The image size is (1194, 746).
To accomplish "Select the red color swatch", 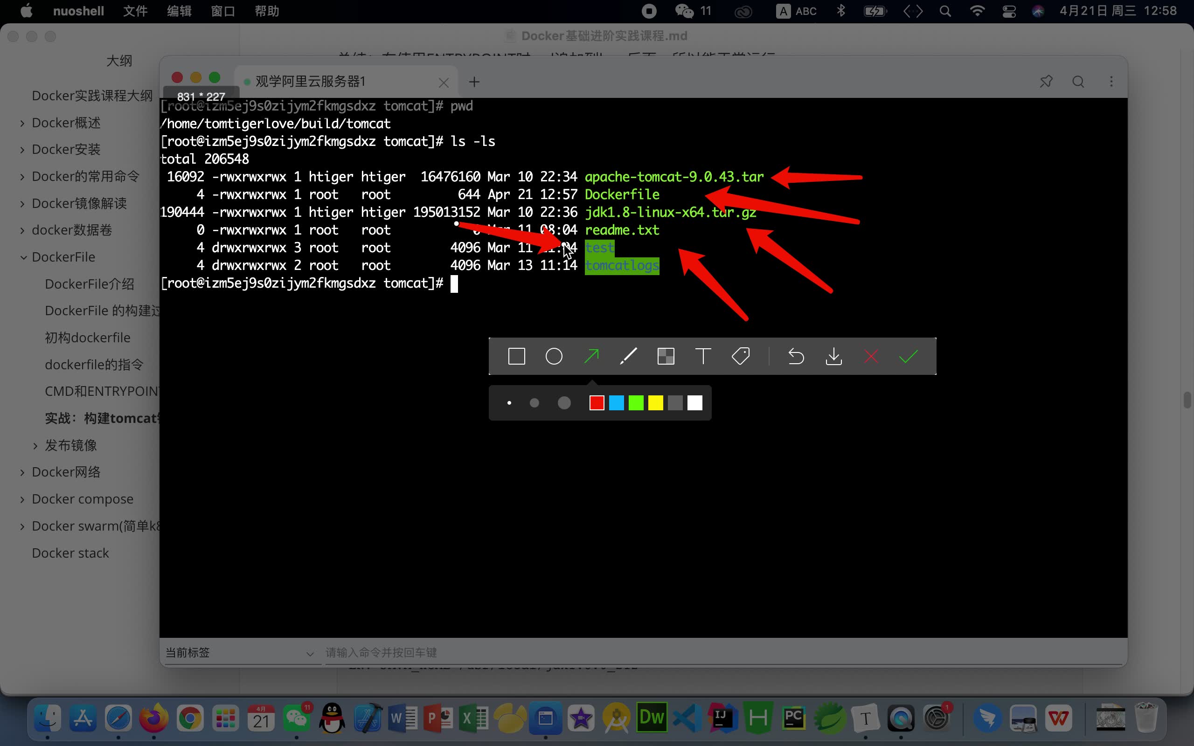I will point(597,402).
